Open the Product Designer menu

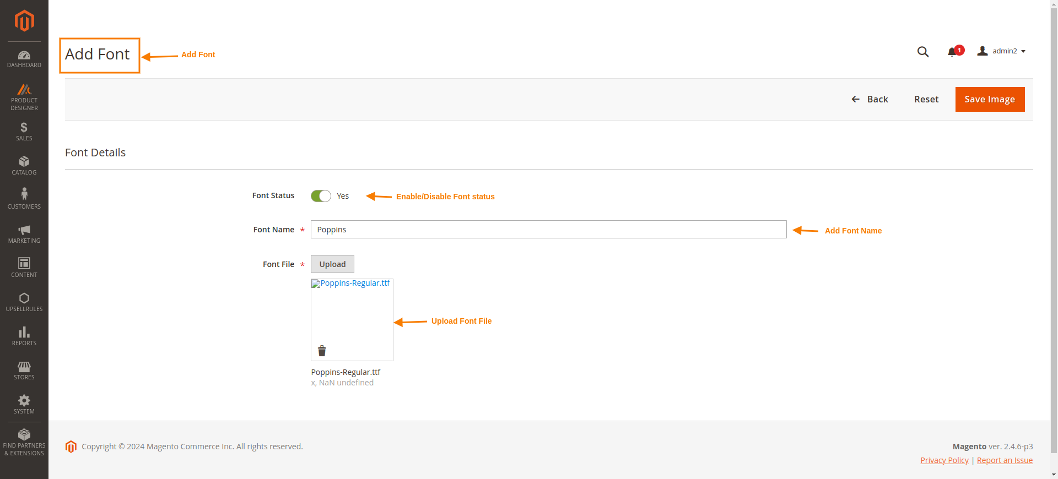(24, 97)
